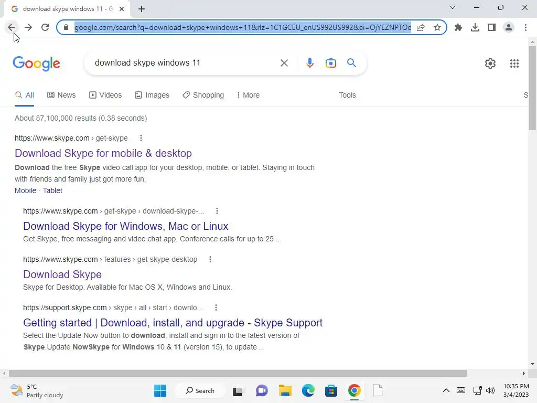
Task: Click the About 87,100,000 results text
Action: point(81,118)
